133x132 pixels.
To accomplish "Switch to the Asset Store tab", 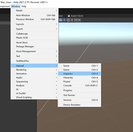I will (75, 16).
